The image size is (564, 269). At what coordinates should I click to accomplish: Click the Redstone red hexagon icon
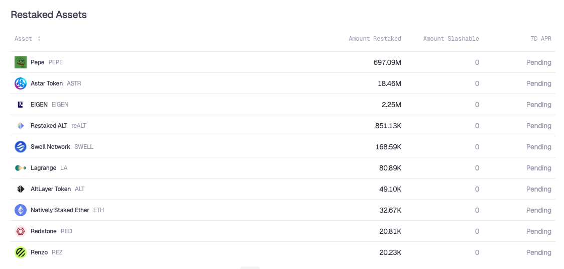pos(21,231)
